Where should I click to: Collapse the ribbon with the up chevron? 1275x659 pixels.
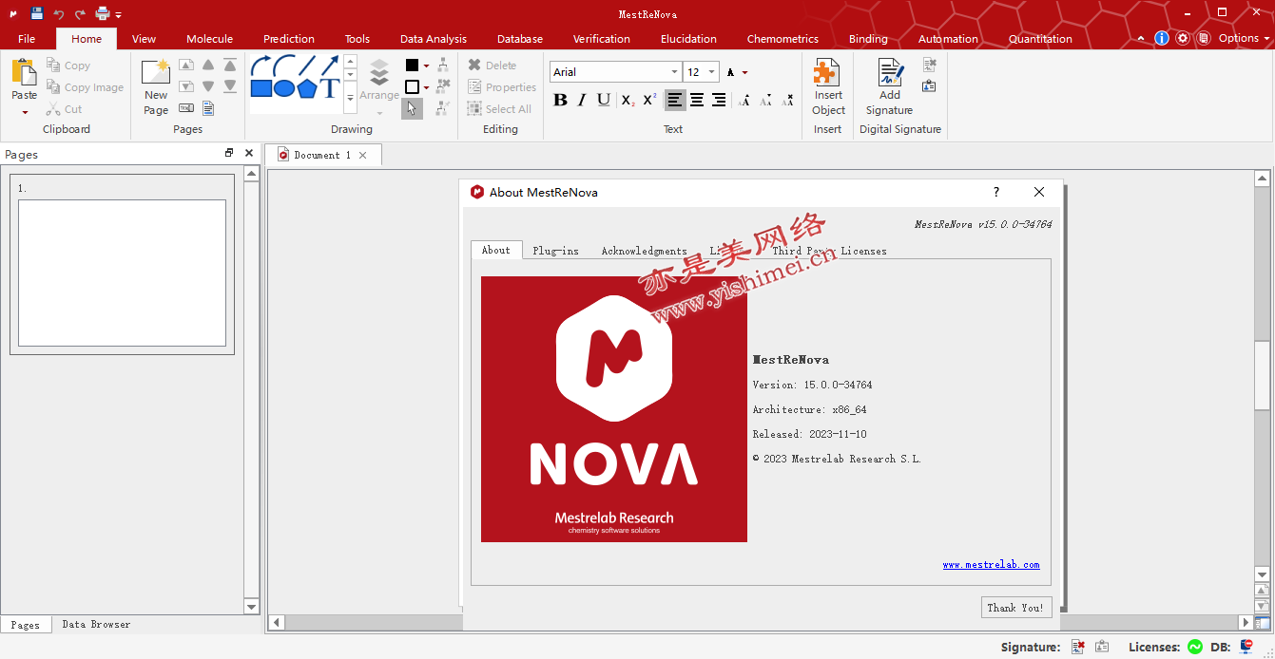coord(1141,39)
